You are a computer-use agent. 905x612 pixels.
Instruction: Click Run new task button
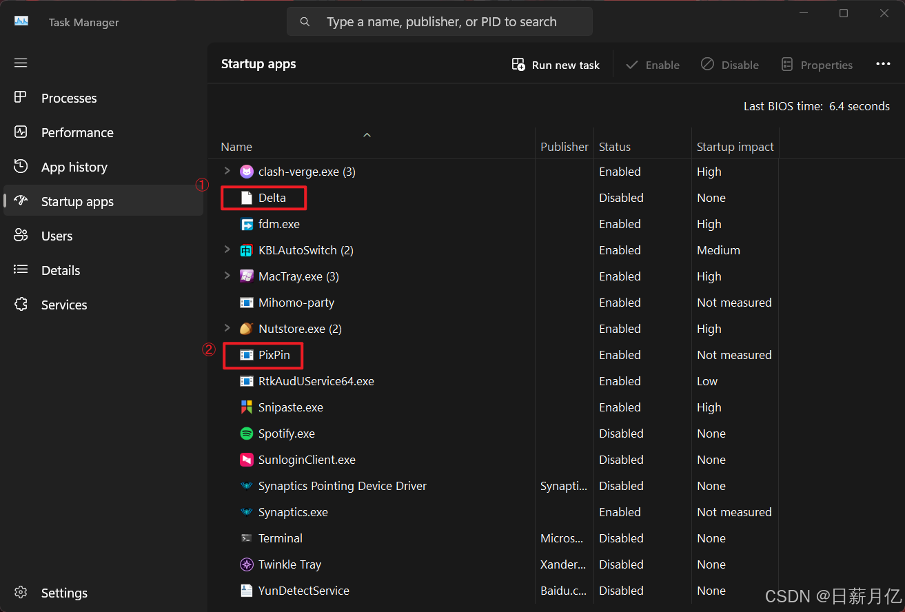[556, 65]
